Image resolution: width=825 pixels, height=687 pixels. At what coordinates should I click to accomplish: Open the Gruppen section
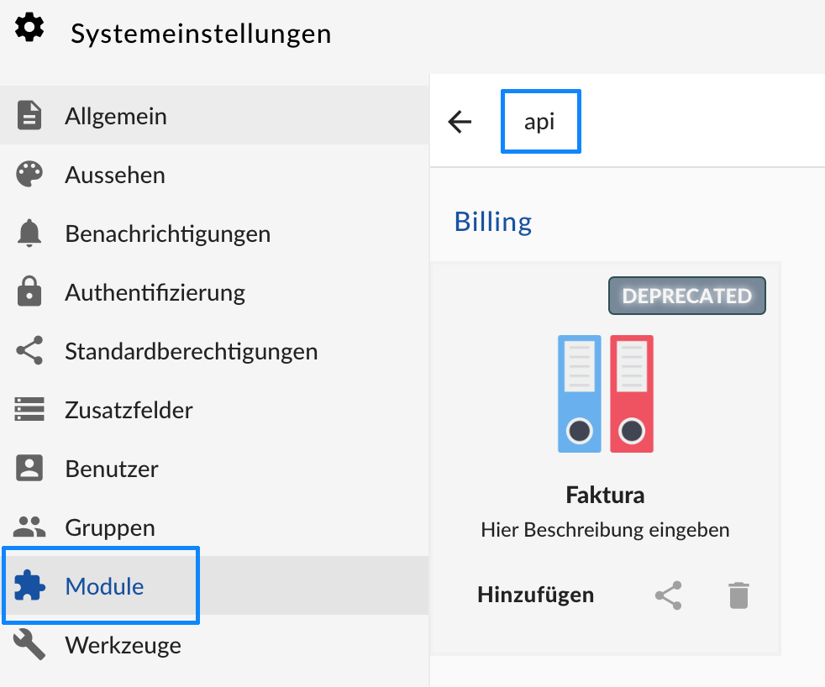(x=110, y=527)
